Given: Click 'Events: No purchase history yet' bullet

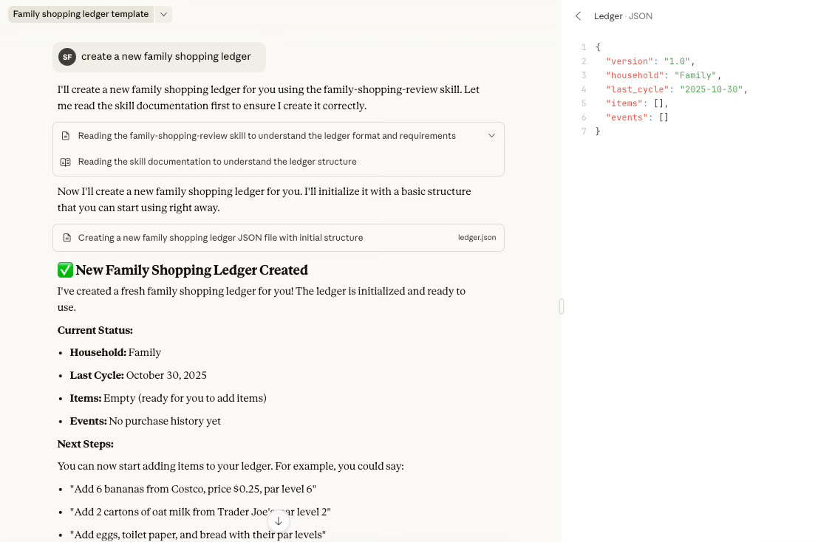Looking at the screenshot, I should (x=145, y=421).
